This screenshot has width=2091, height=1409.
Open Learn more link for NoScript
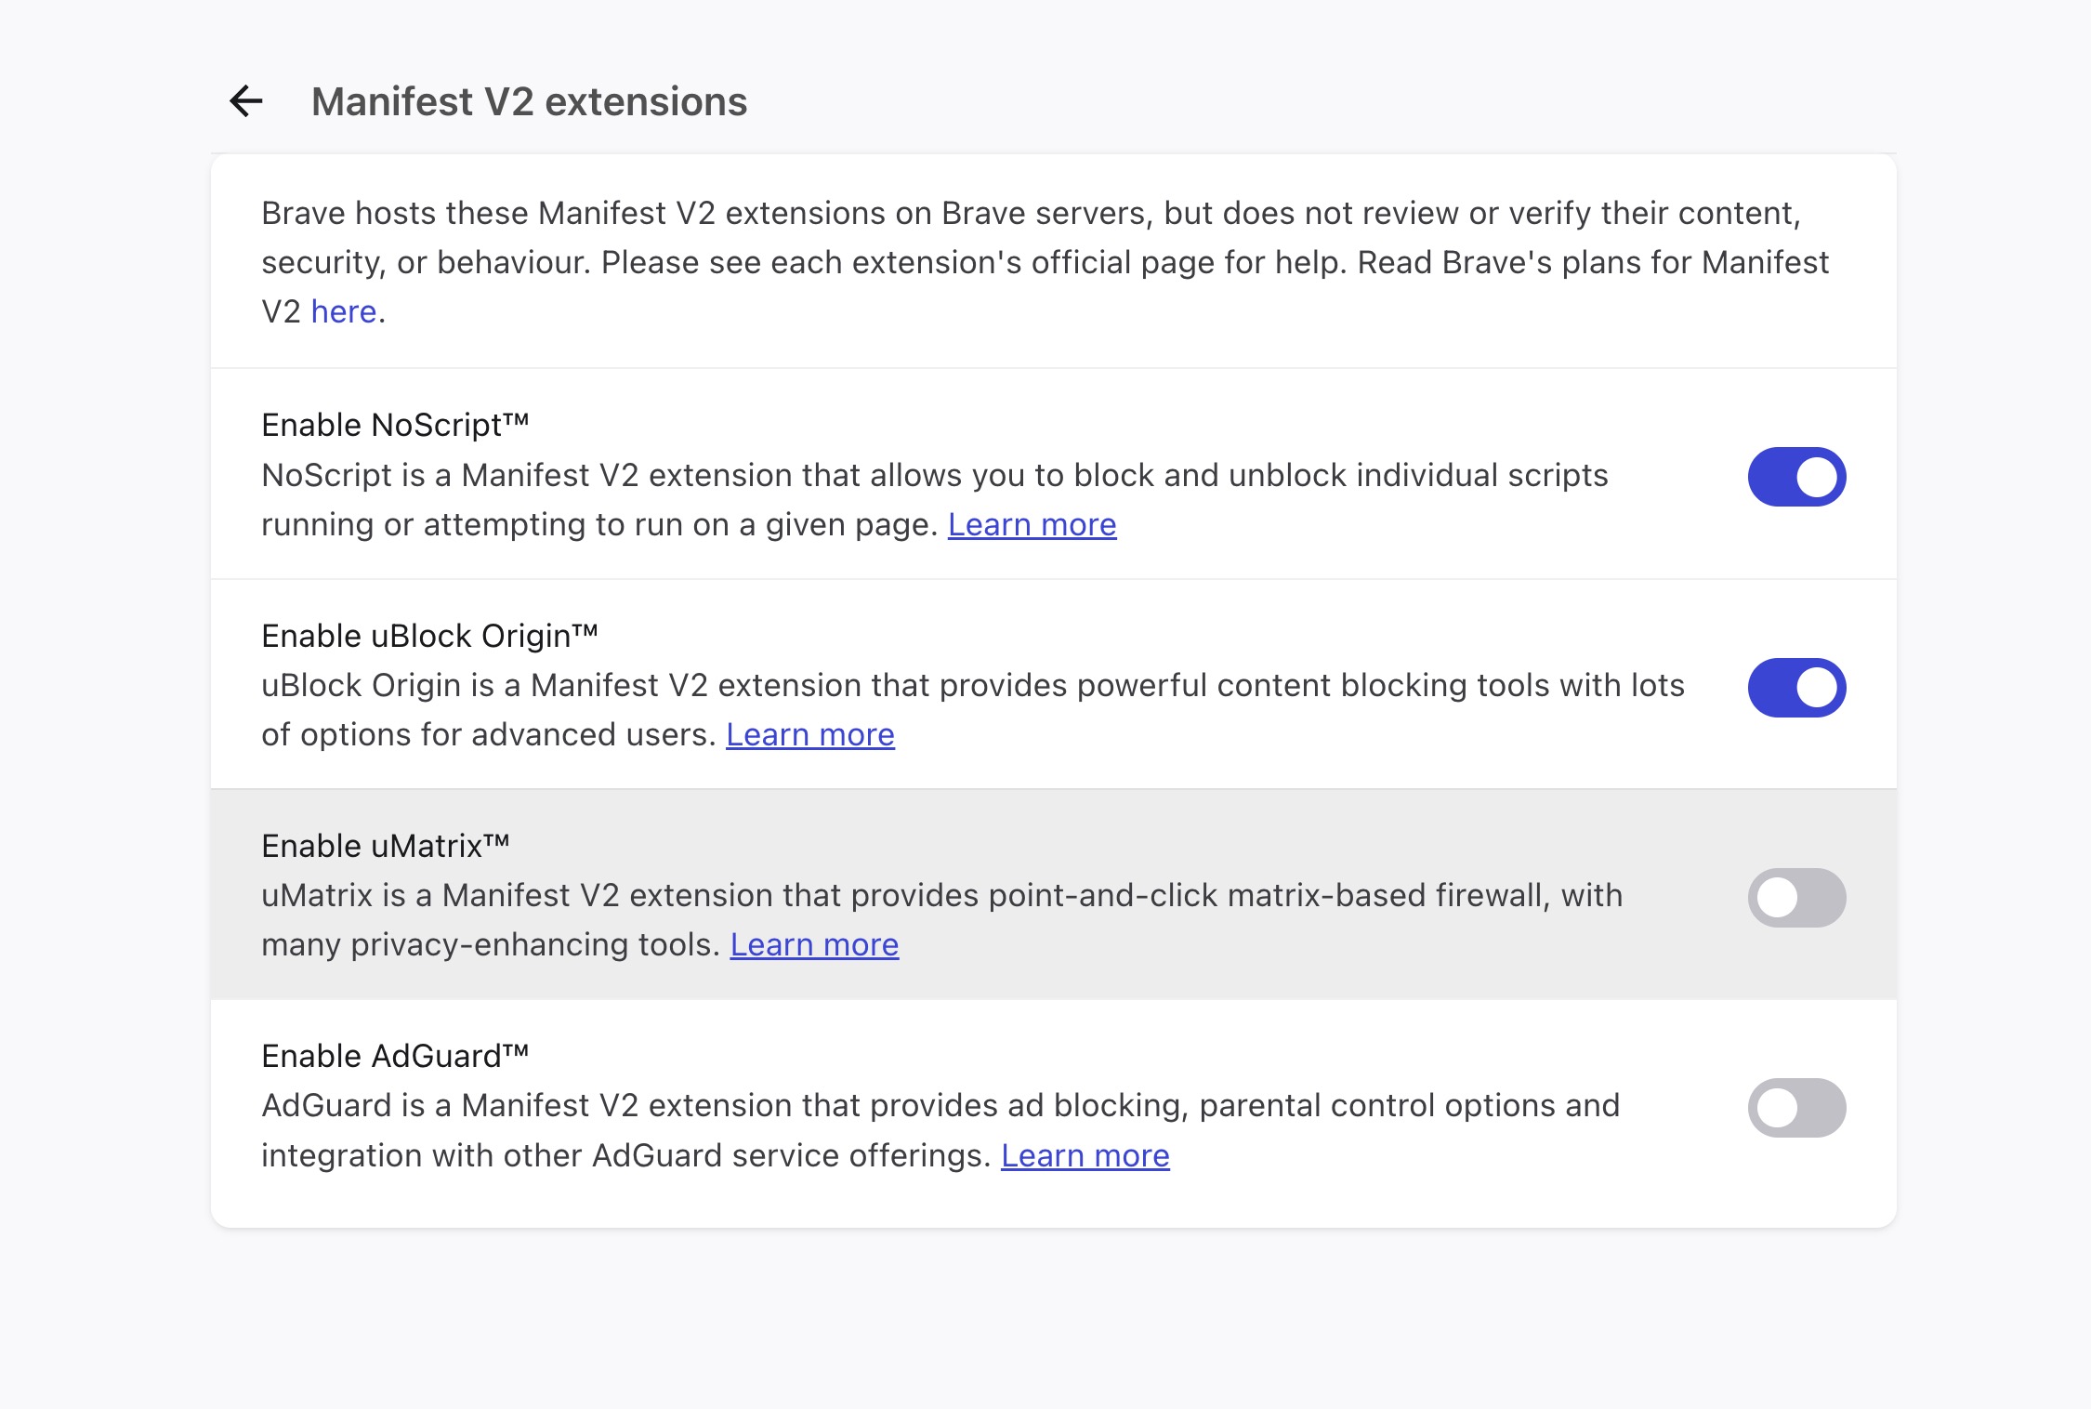tap(1032, 525)
